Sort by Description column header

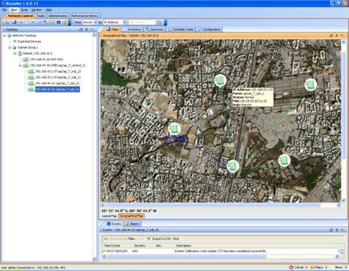point(184,246)
